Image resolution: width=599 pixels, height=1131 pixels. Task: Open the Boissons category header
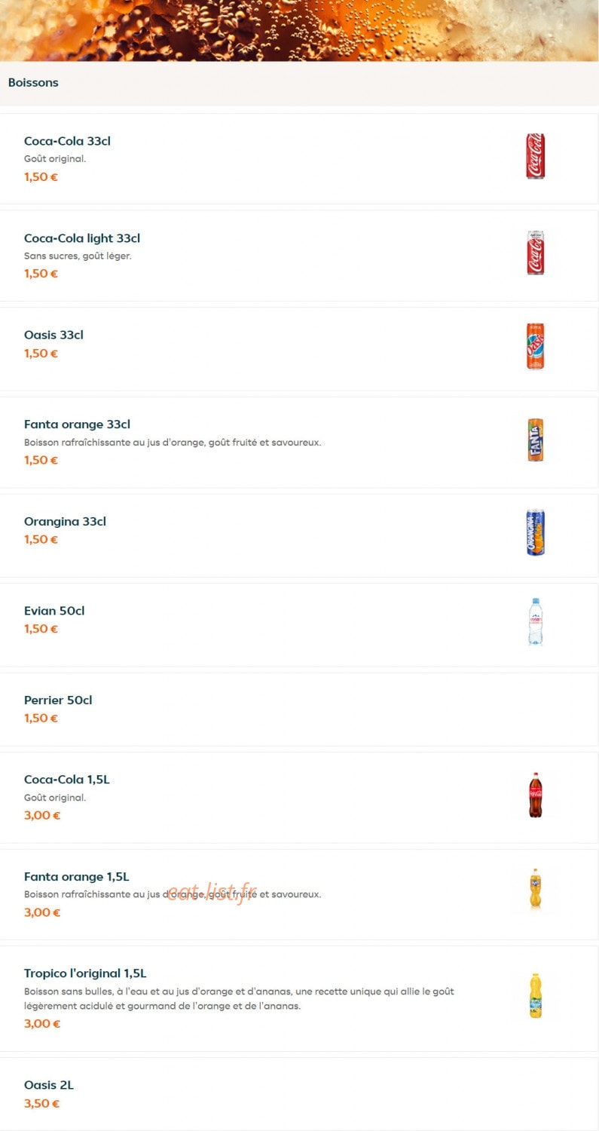(x=299, y=83)
